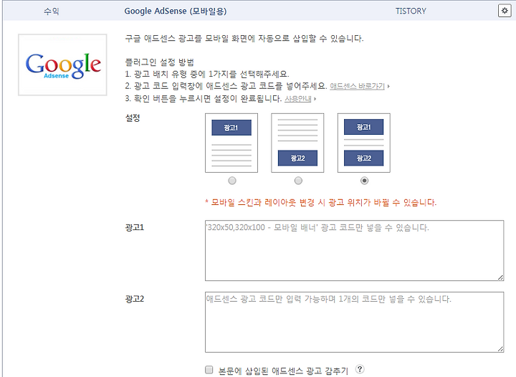This screenshot has width=516, height=377.
Task: Click step 1 text 광고 배치 유형 중에 1가지를
Action: coord(207,74)
